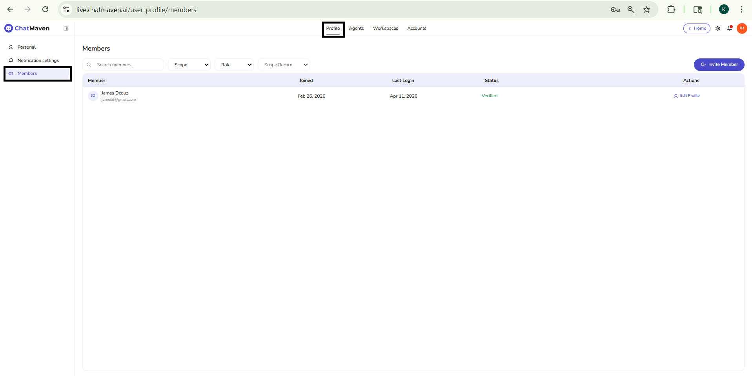This screenshot has width=752, height=376.
Task: Go to the Accounts tab
Action: click(x=416, y=29)
